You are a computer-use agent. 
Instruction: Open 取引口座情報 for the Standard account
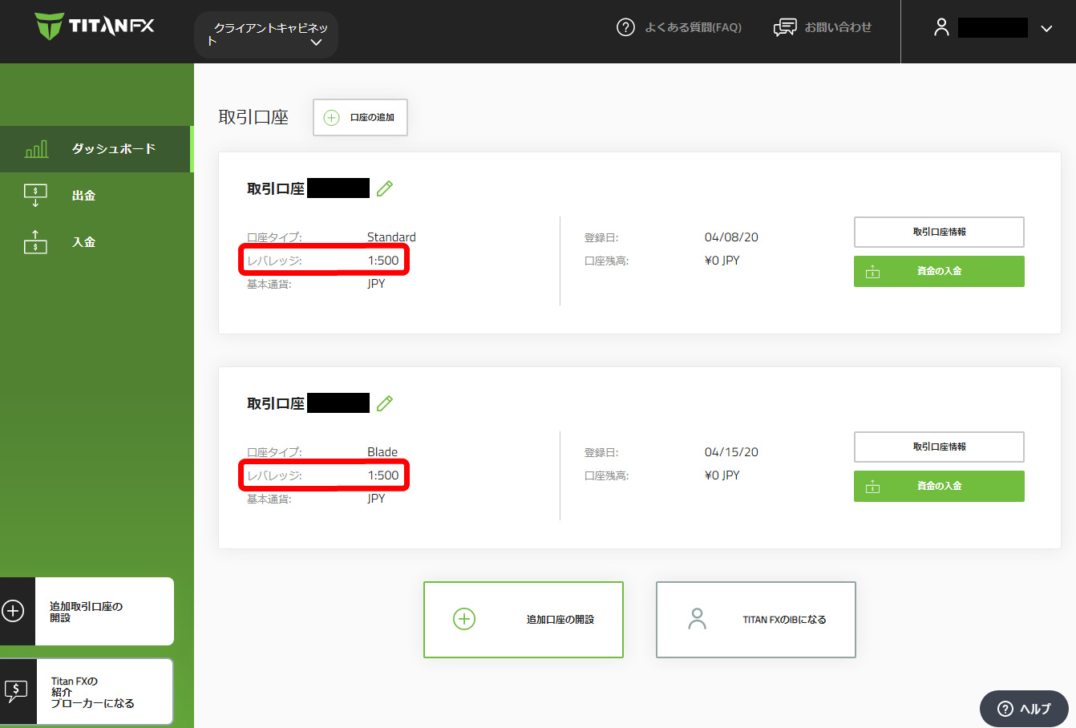pyautogui.click(x=939, y=232)
